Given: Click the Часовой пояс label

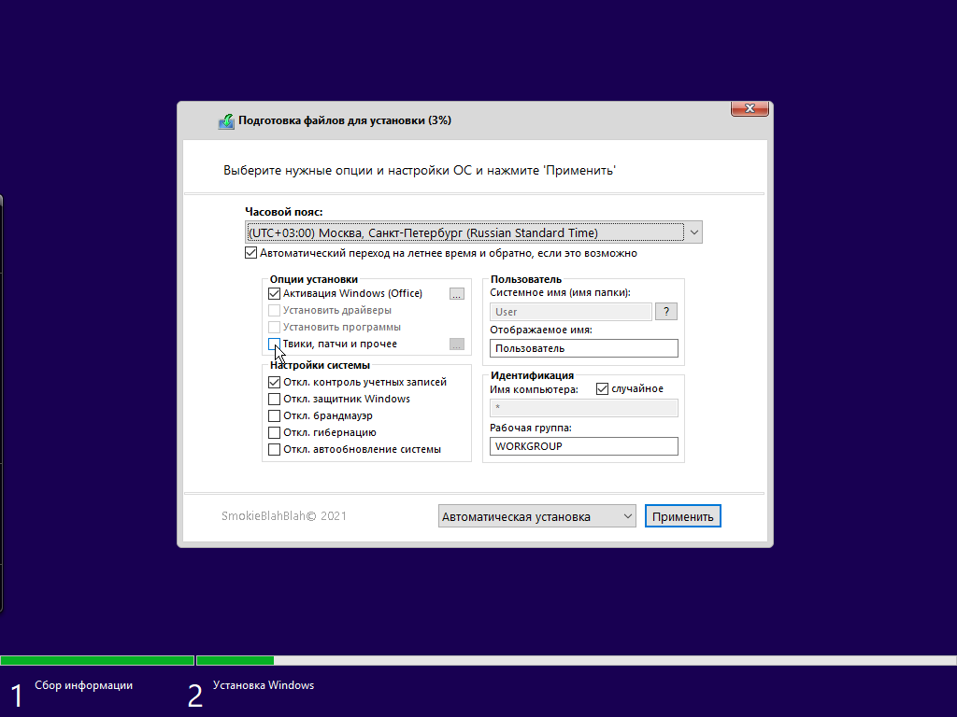Looking at the screenshot, I should (x=284, y=212).
